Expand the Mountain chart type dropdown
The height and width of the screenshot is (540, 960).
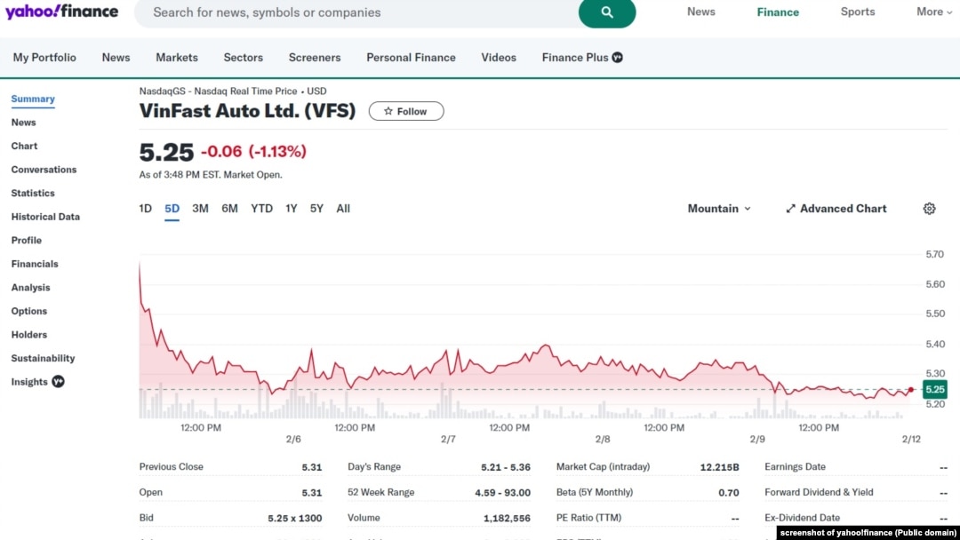point(719,209)
